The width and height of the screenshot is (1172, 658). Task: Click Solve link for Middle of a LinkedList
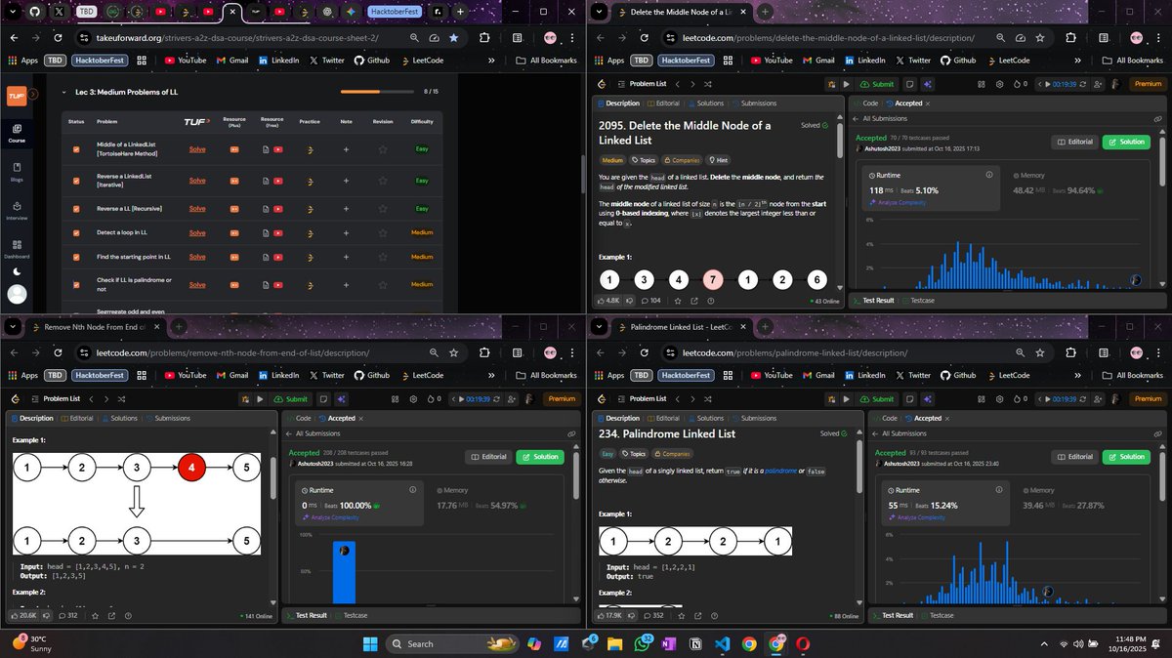[x=197, y=150]
